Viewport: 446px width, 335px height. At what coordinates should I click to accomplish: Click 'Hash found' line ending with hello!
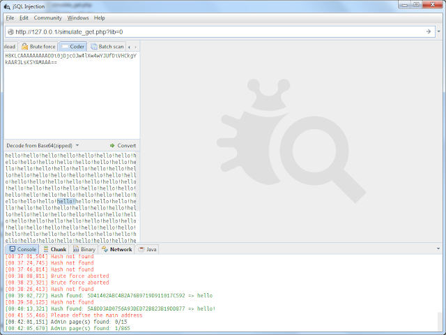click(110, 308)
